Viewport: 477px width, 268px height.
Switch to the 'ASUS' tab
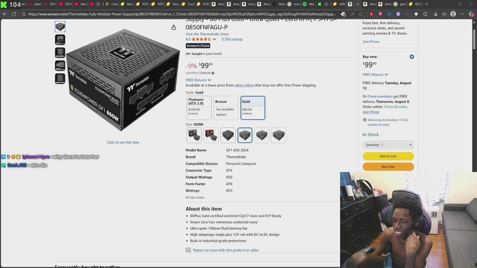(x=415, y=4)
